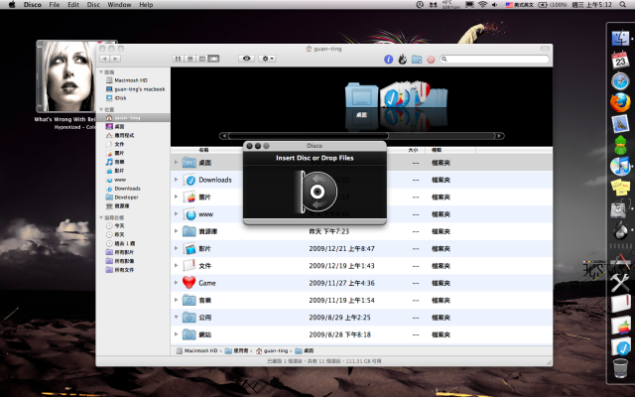Image resolution: width=635 pixels, height=397 pixels.
Task: Open Safari from the dock
Action: (620, 81)
